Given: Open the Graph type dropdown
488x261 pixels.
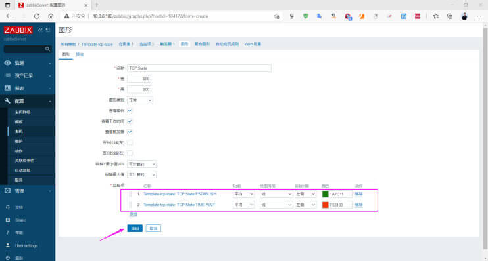Looking at the screenshot, I should [x=139, y=100].
